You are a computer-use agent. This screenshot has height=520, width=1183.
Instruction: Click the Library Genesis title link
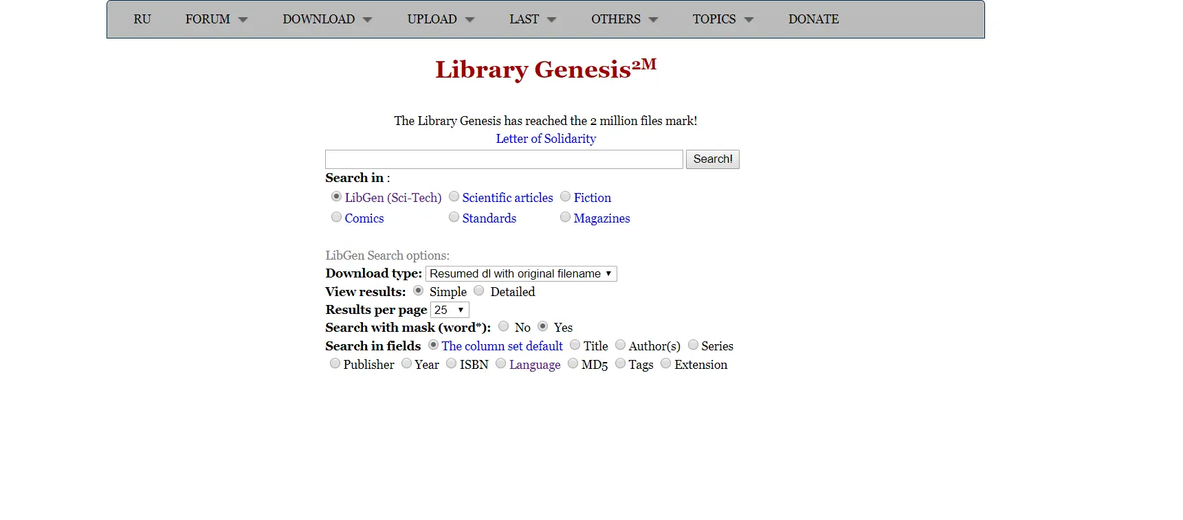tap(546, 69)
